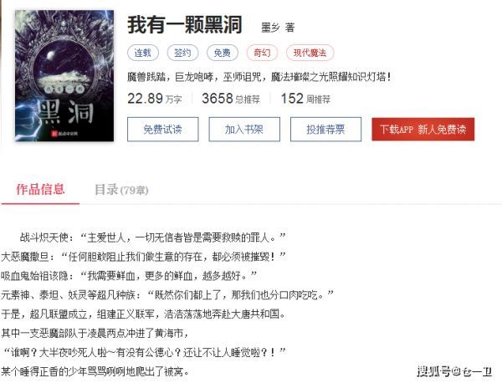Select the 签约 tag
This screenshot has height=383, width=502.
point(182,53)
